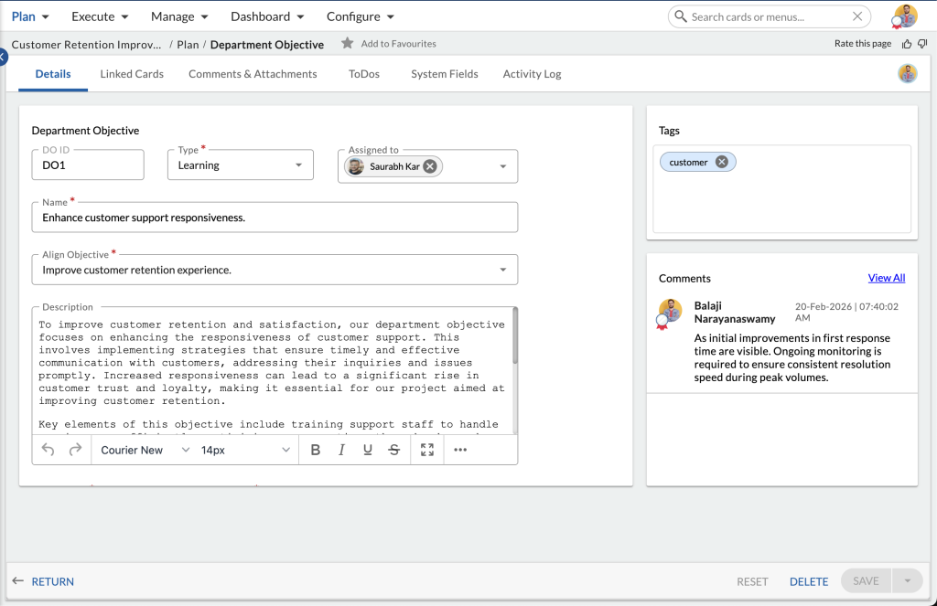Click View All comments link

coord(886,278)
